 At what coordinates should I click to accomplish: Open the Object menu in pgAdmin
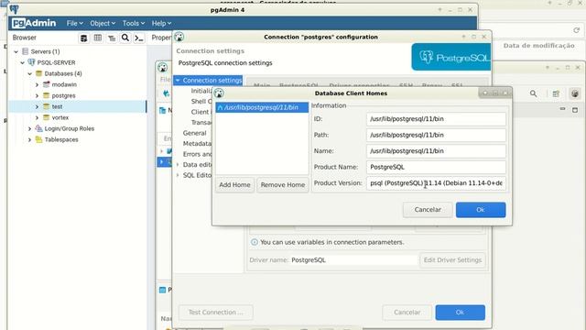pyautogui.click(x=103, y=23)
